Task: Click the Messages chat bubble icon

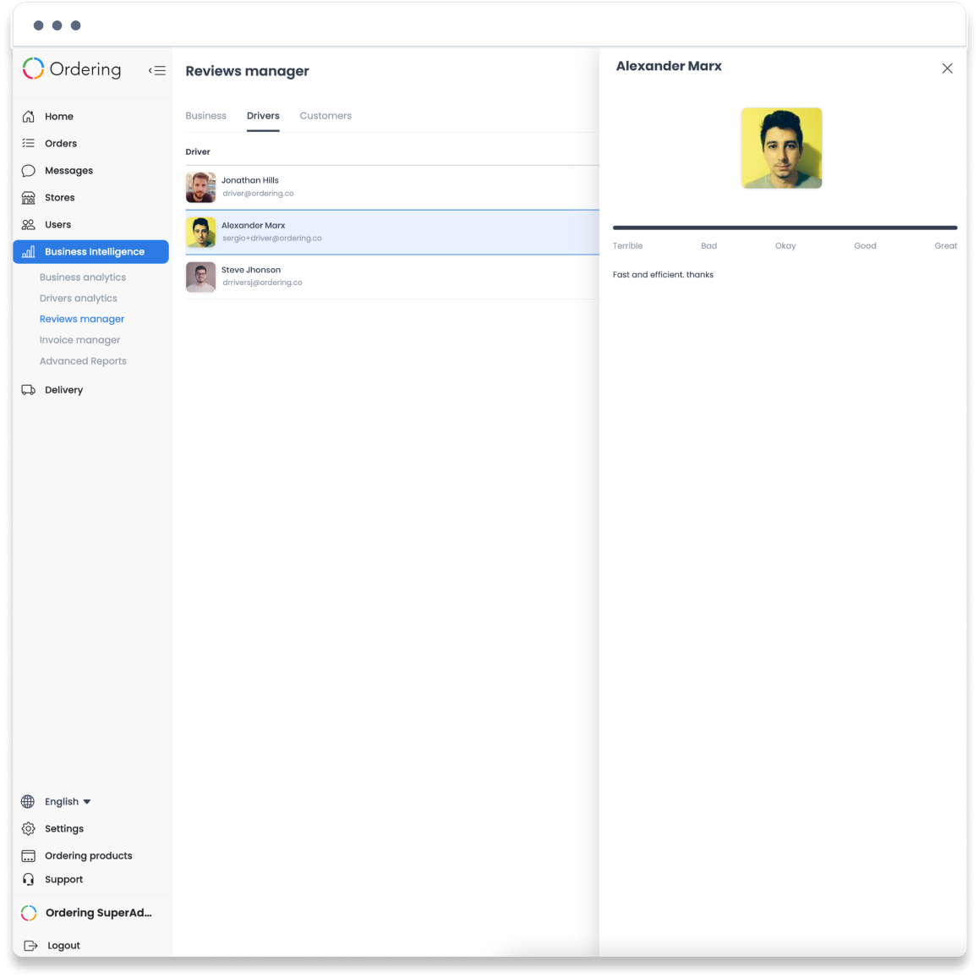Action: [28, 171]
